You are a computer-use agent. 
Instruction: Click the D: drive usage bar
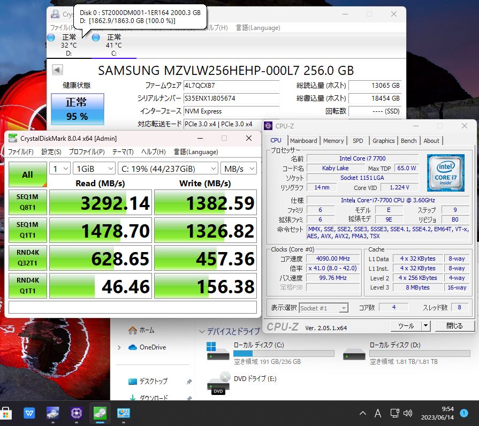(x=420, y=354)
